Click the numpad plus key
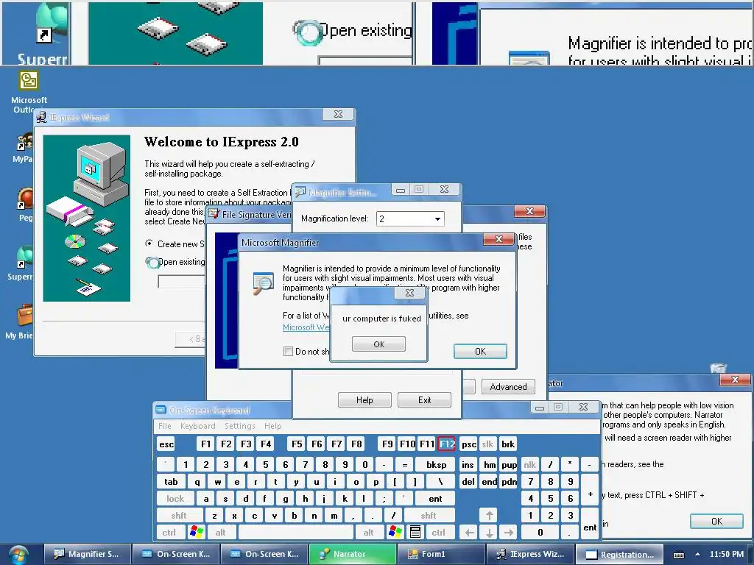 590,491
